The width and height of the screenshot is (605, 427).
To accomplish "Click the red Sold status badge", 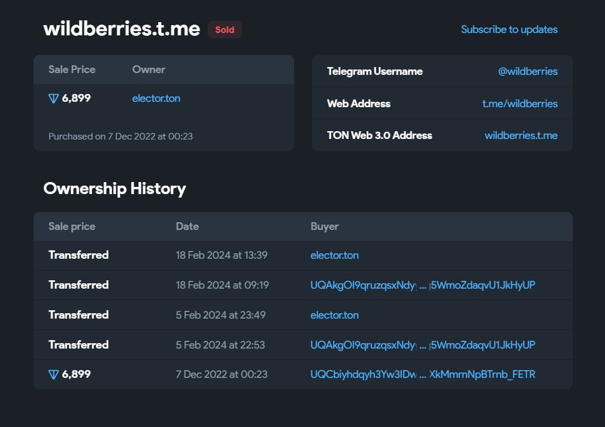I will tap(225, 30).
